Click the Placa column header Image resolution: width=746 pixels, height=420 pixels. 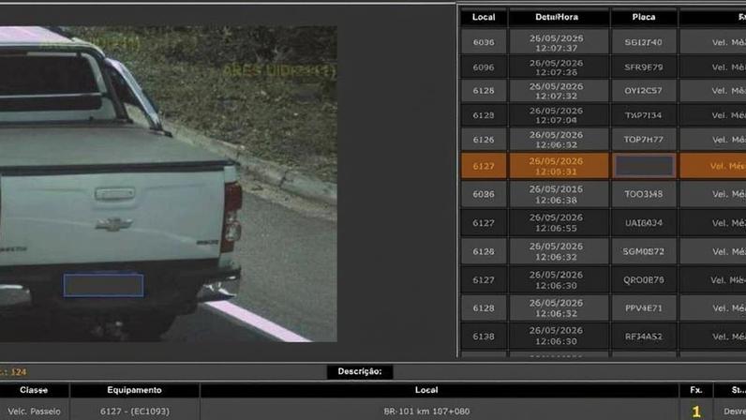coord(644,17)
